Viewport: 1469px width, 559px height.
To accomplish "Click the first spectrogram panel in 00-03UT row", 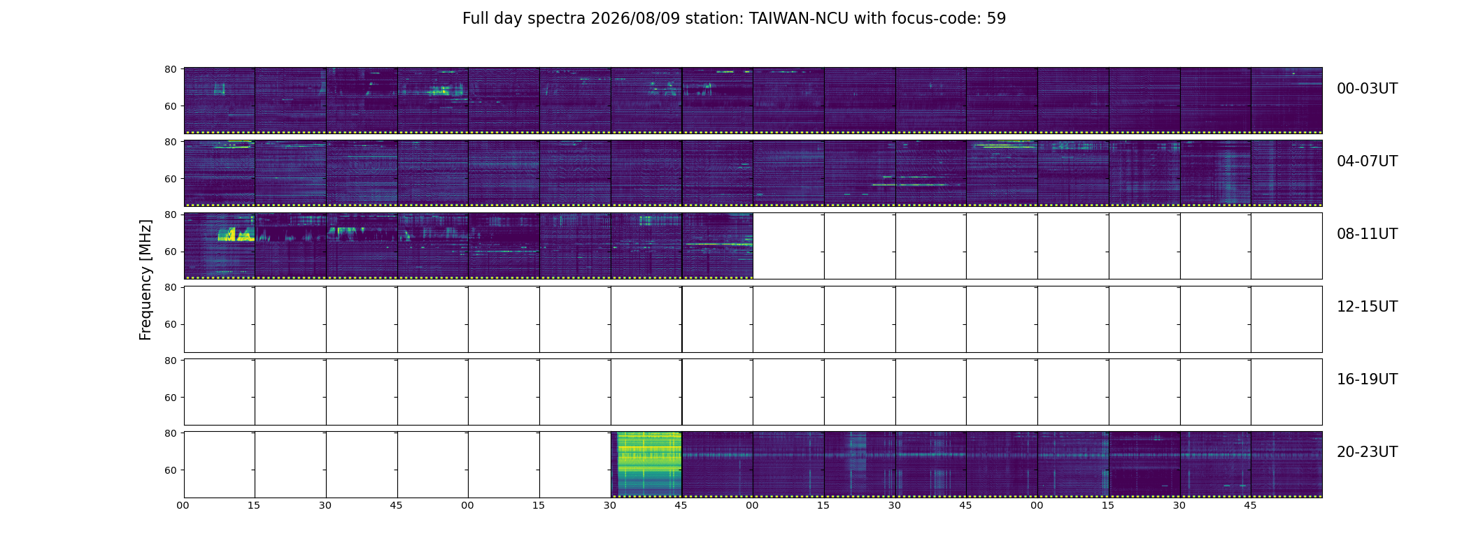I will coord(220,101).
